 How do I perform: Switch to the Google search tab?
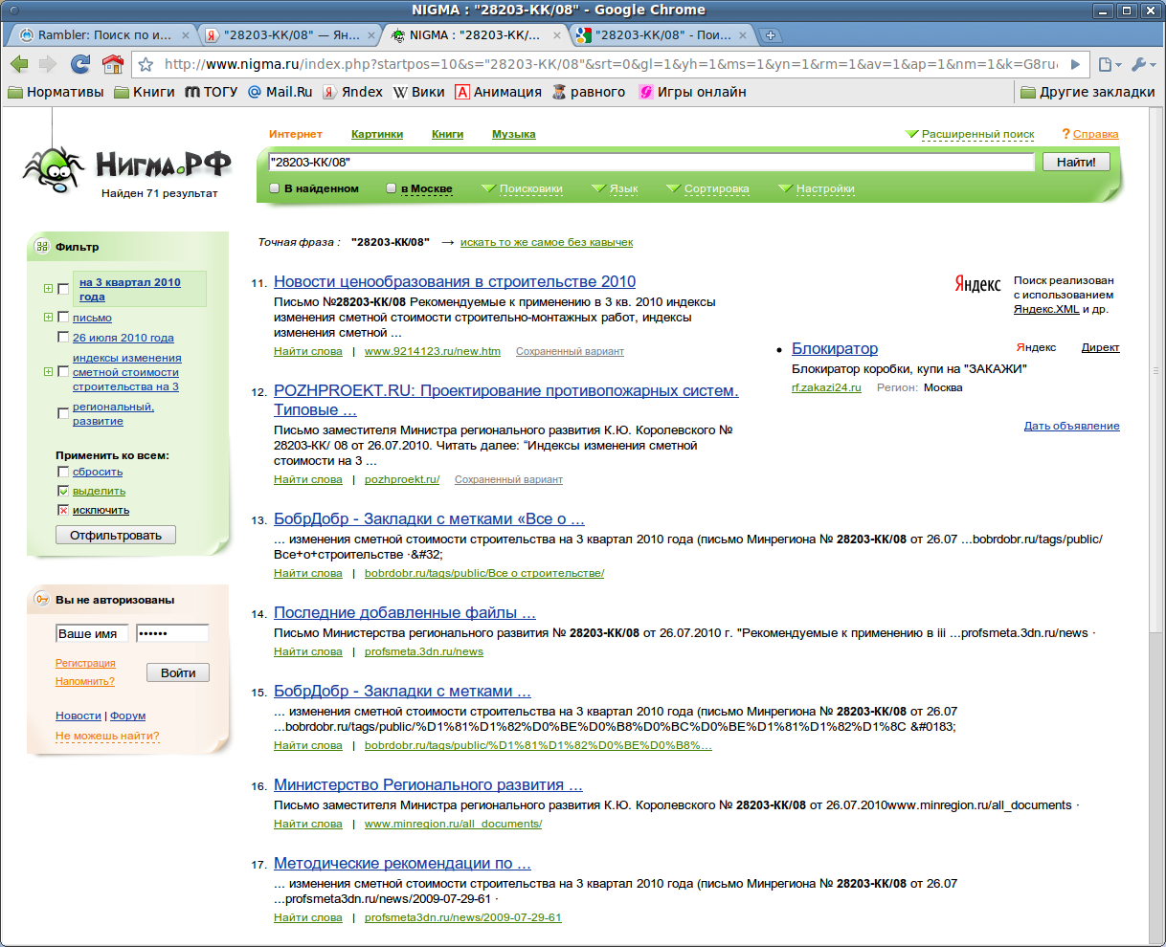coord(662,35)
